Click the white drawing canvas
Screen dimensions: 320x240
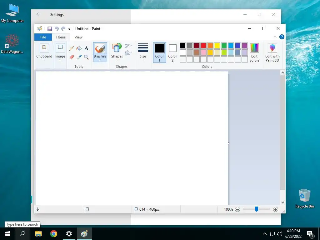[132, 138]
